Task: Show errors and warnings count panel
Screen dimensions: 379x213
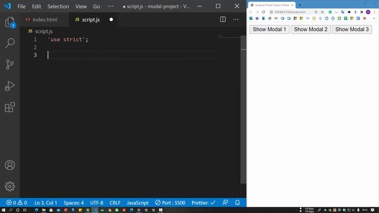Action: click(17, 202)
